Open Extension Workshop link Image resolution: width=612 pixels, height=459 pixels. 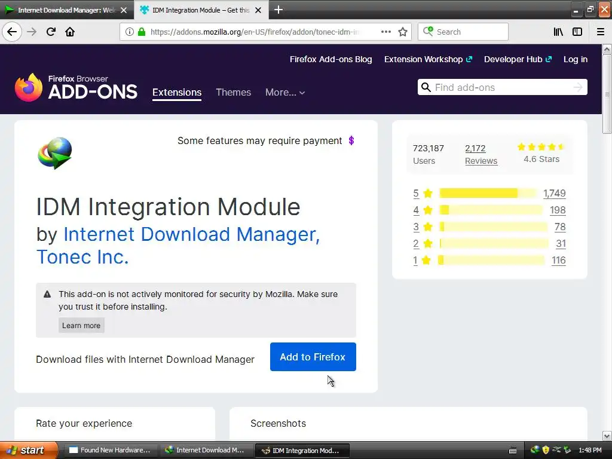[x=428, y=59]
